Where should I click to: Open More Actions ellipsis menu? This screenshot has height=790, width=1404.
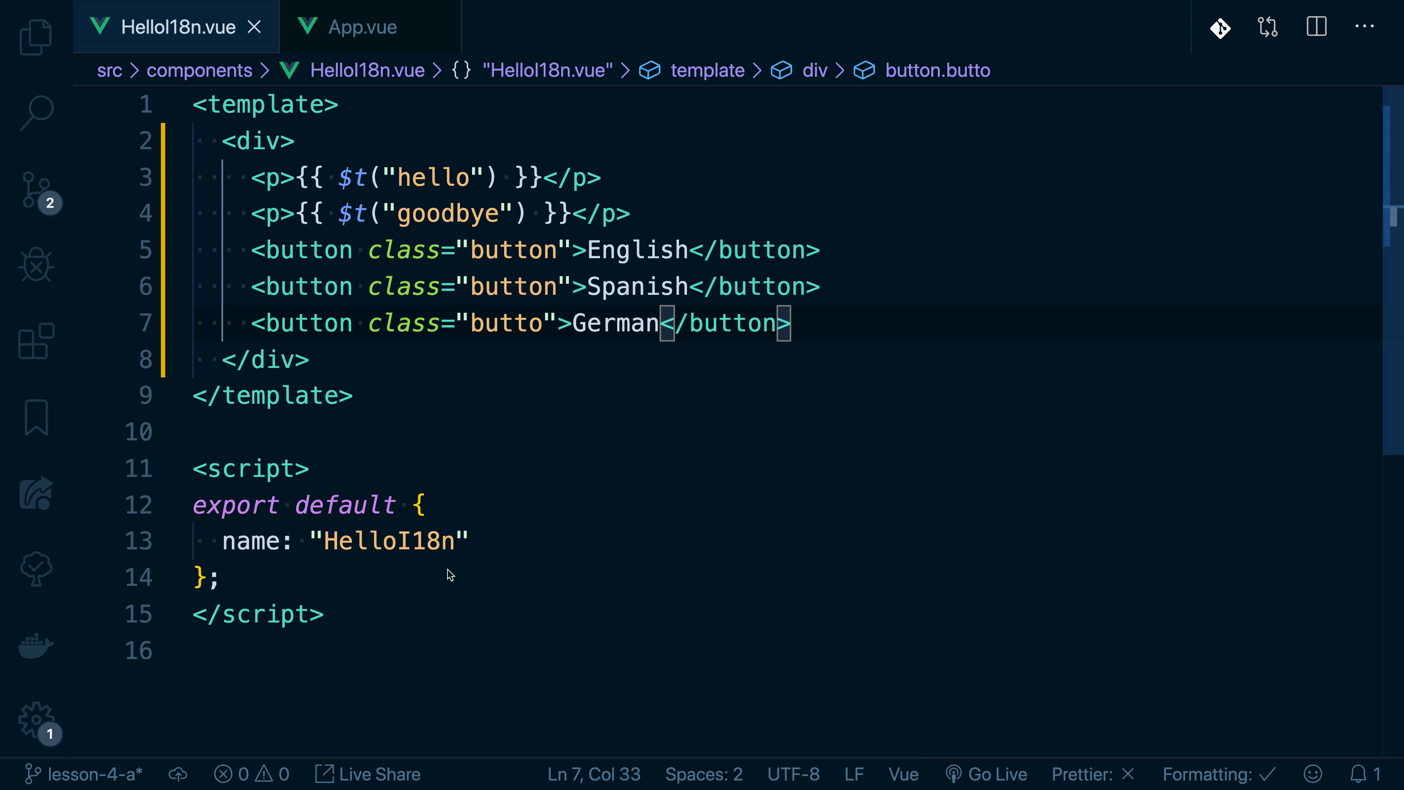[x=1364, y=26]
